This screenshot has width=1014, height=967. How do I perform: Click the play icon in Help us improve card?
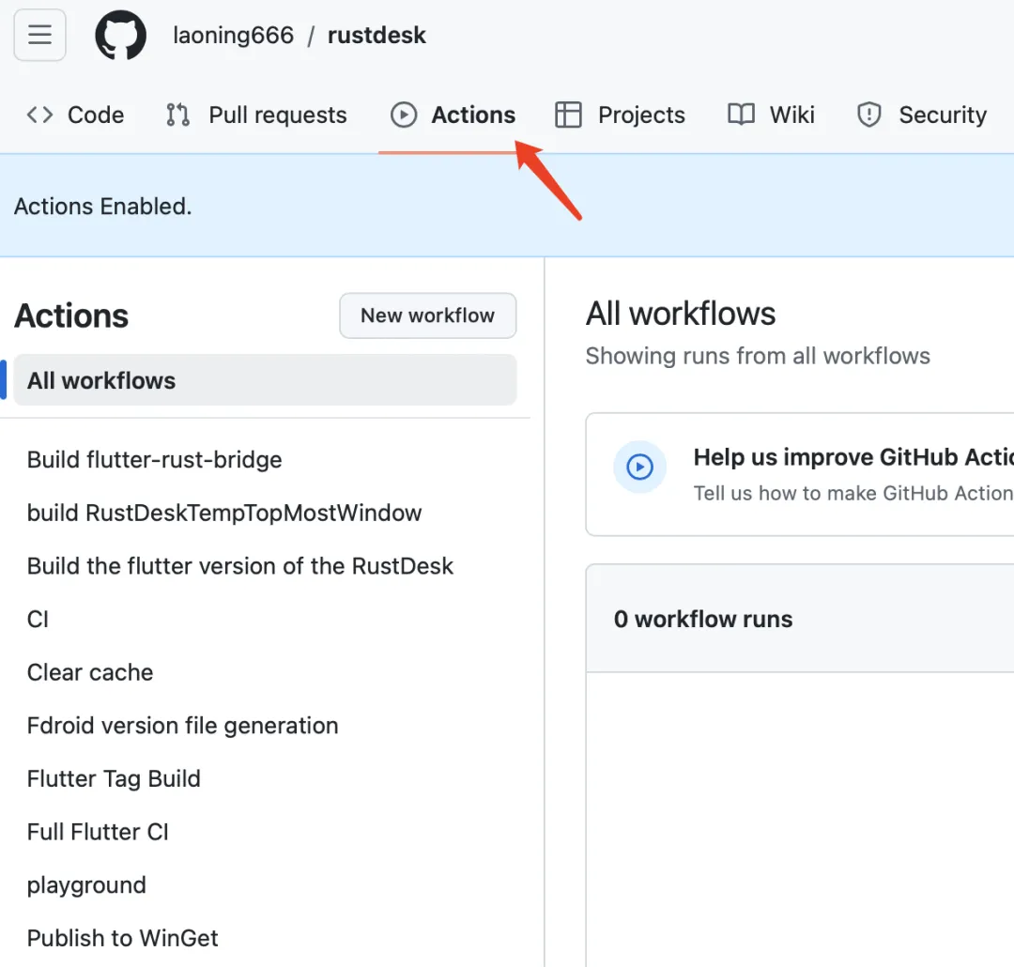(639, 467)
